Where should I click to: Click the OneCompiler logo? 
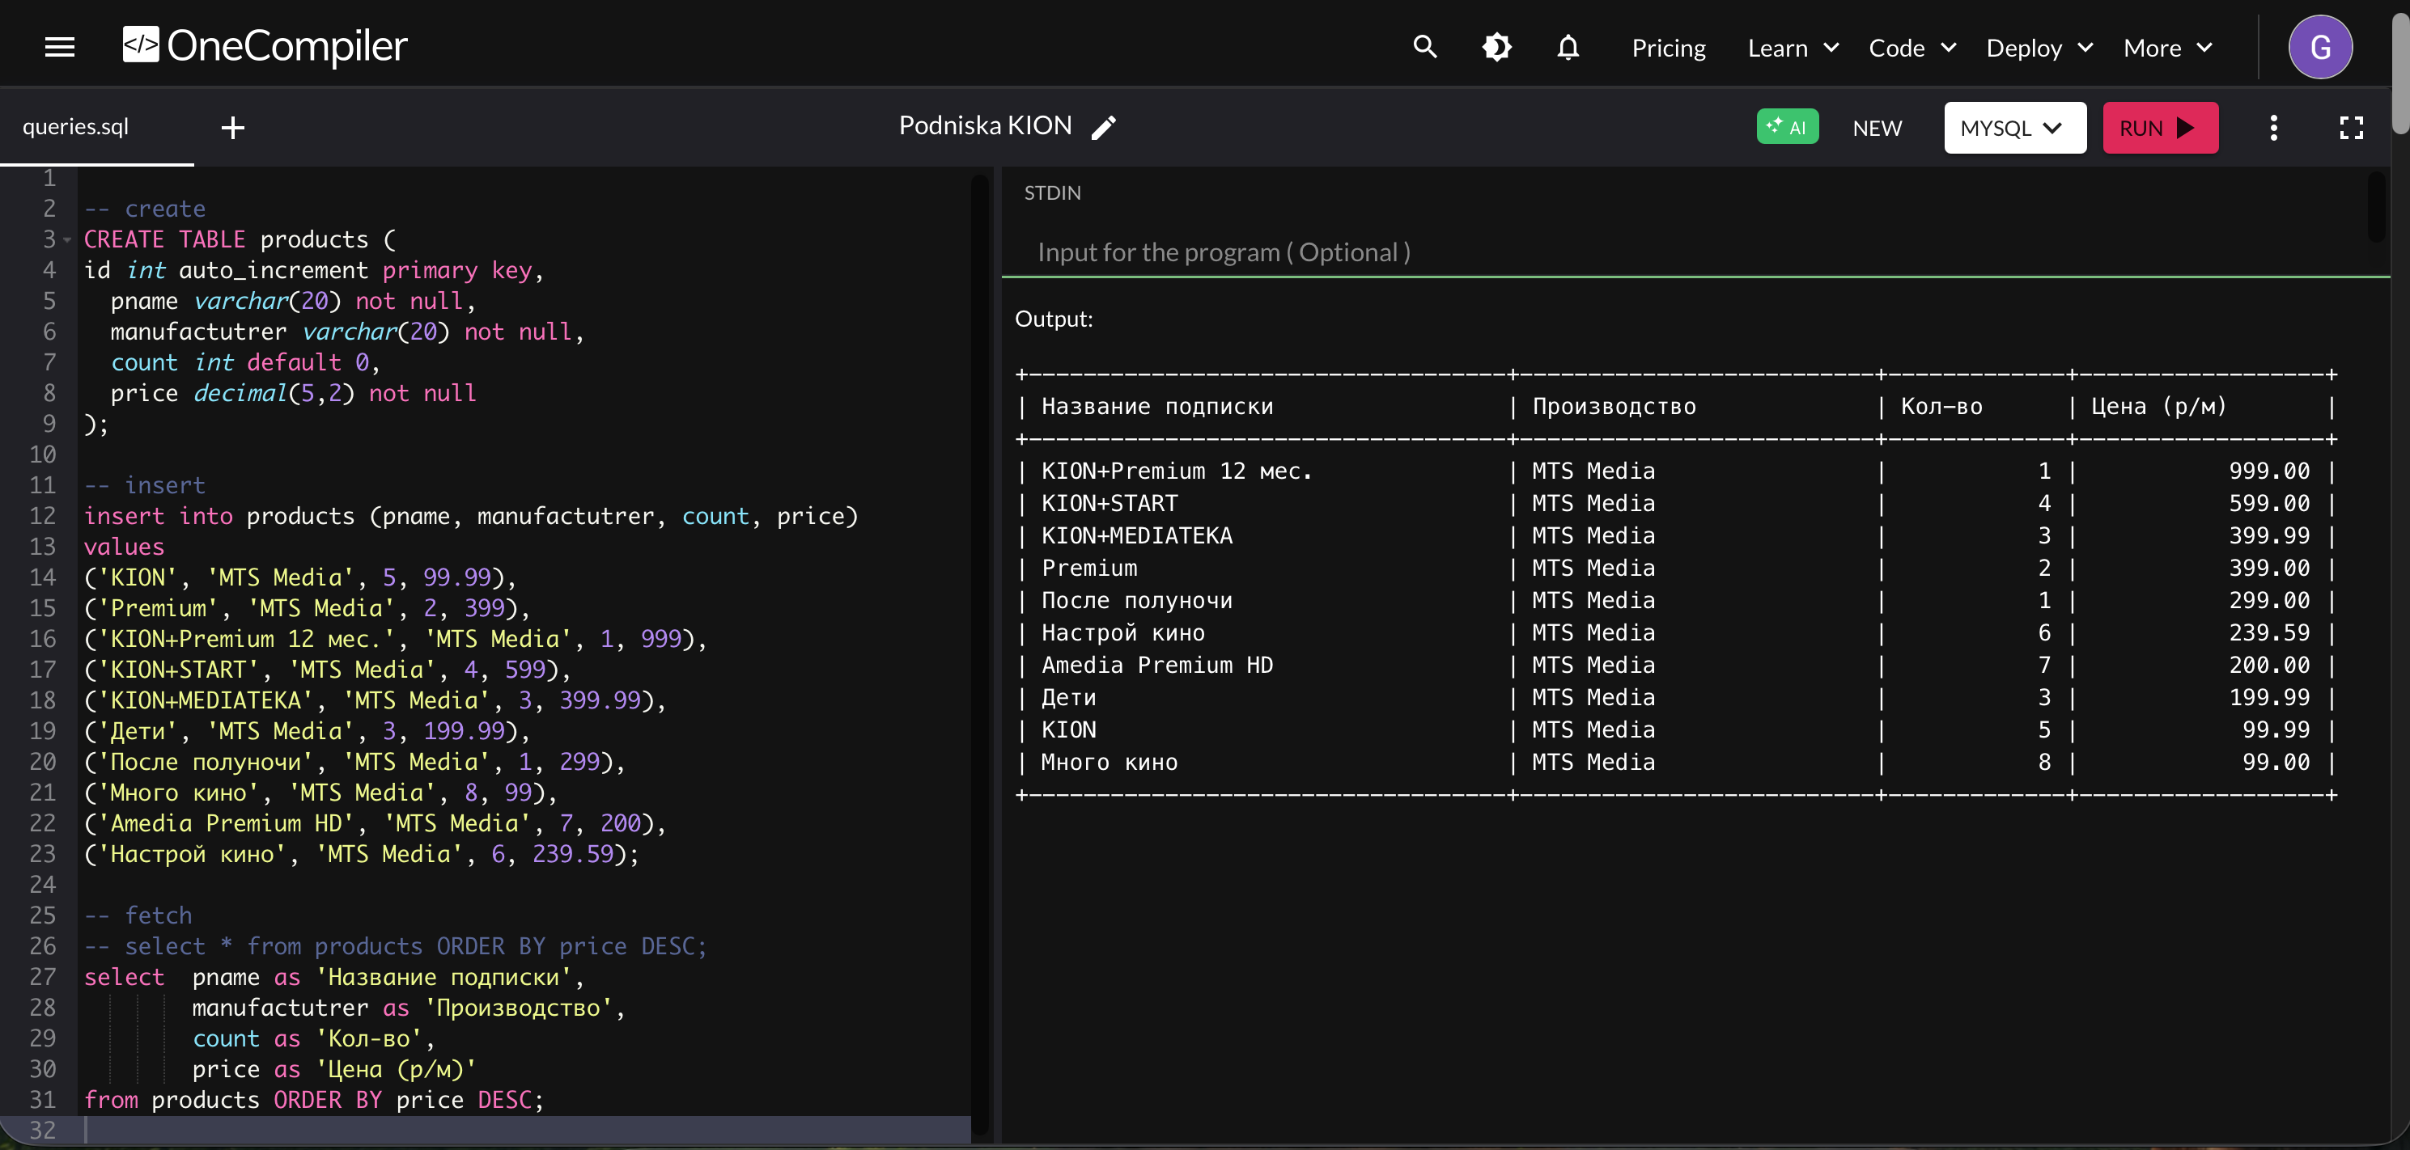265,44
